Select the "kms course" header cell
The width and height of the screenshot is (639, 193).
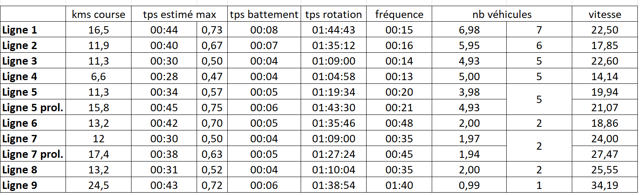coord(98,15)
